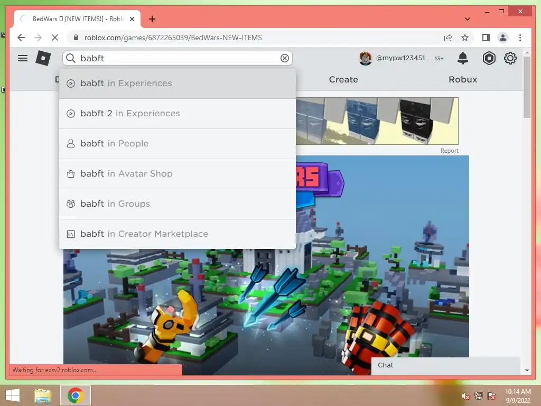Click the scrollbar down arrow
541x406 pixels.
pyautogui.click(x=527, y=371)
